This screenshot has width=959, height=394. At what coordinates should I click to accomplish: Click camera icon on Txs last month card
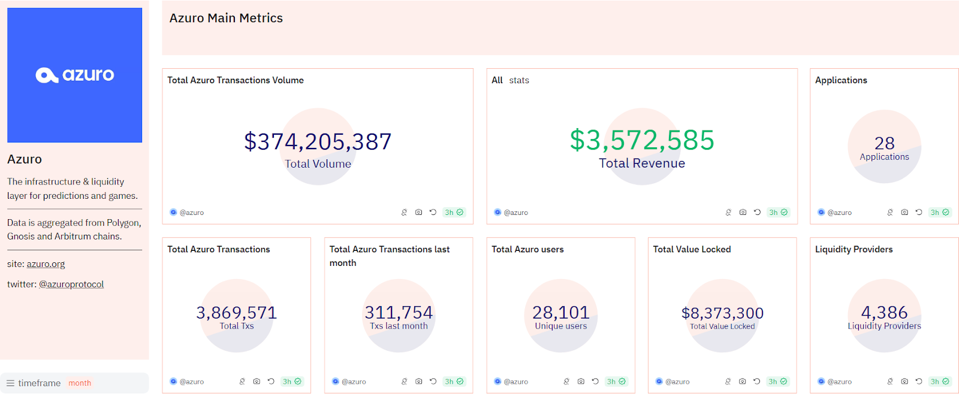point(419,381)
